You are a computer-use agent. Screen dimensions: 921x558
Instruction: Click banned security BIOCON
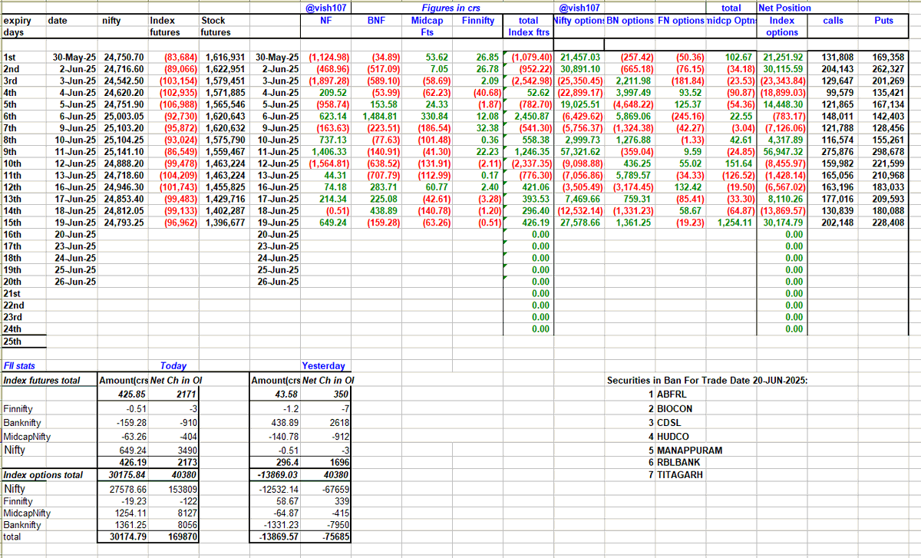[675, 408]
